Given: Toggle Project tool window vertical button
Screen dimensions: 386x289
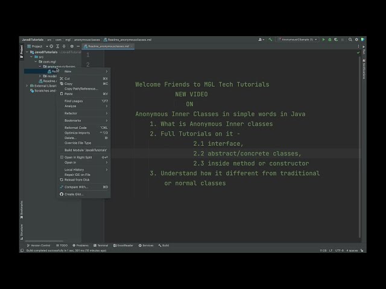Looking at the screenshot, I should pyautogui.click(x=22, y=51).
